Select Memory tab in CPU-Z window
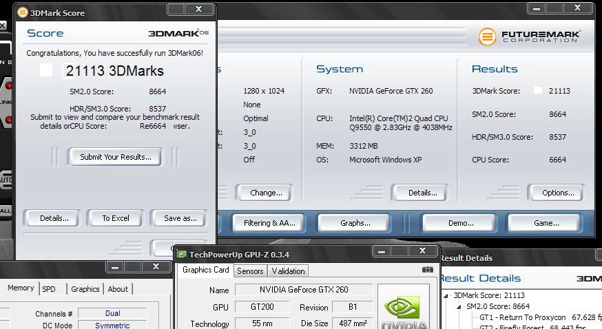602x329 pixels. coord(21,288)
